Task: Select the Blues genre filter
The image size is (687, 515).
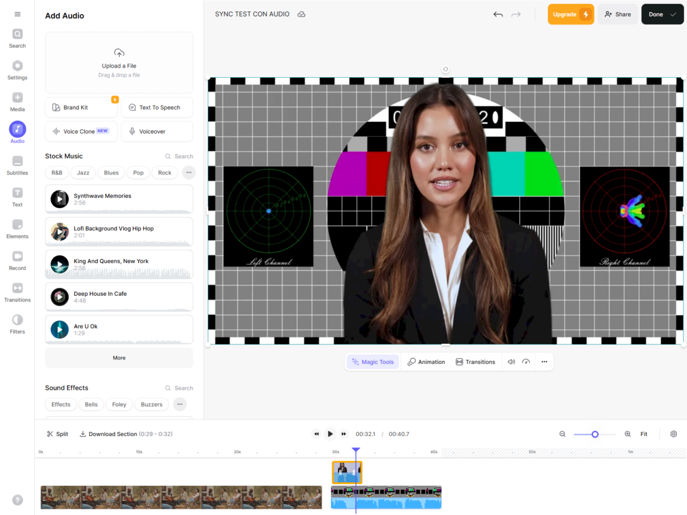Action: [x=111, y=172]
